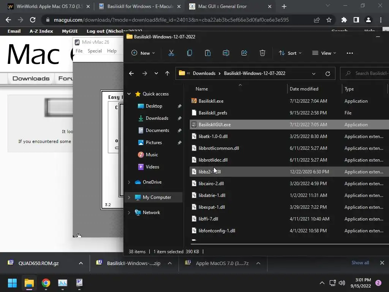Collapse the Quick access tree
This screenshot has width=389, height=292.
tap(129, 94)
